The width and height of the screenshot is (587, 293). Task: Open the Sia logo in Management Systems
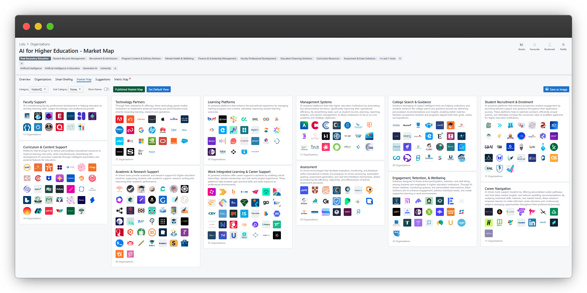coord(369,147)
